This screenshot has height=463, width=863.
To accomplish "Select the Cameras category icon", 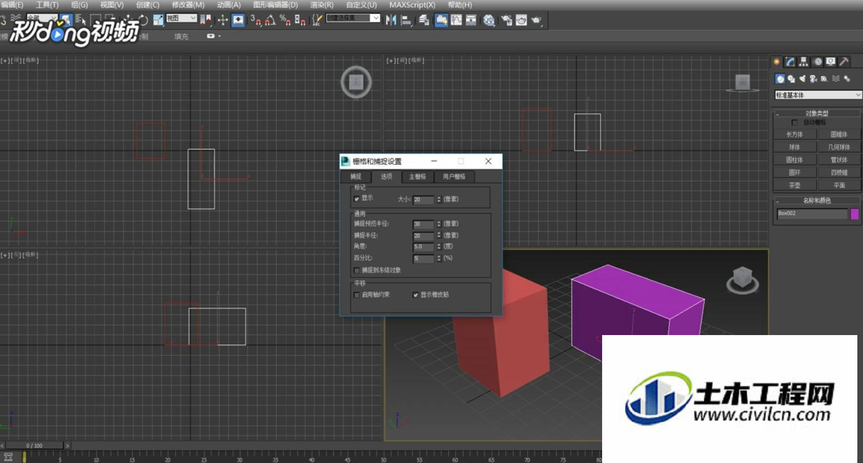I will pyautogui.click(x=813, y=79).
